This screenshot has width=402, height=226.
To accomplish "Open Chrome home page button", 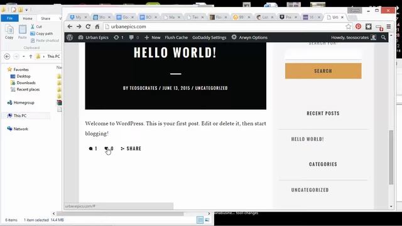I will tap(97, 26).
